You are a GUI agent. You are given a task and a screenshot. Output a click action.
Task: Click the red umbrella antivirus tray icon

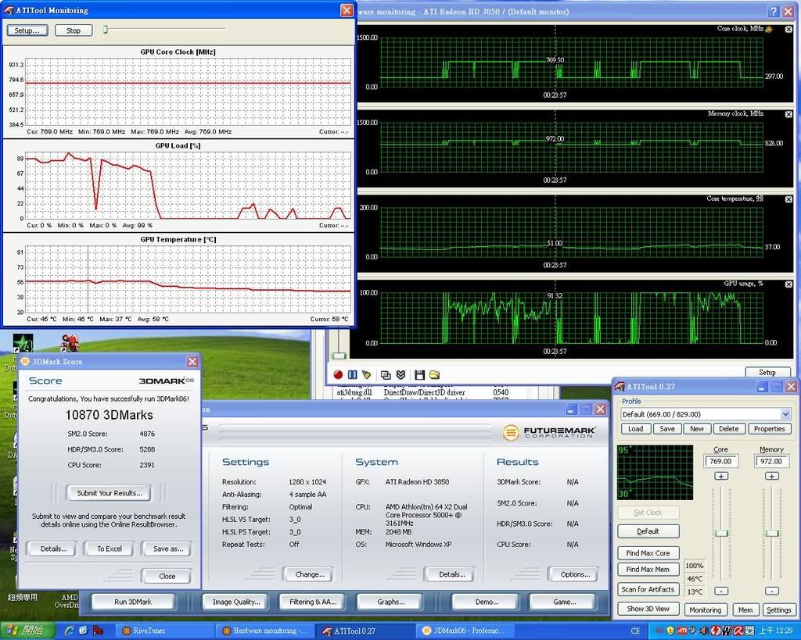pyautogui.click(x=737, y=631)
